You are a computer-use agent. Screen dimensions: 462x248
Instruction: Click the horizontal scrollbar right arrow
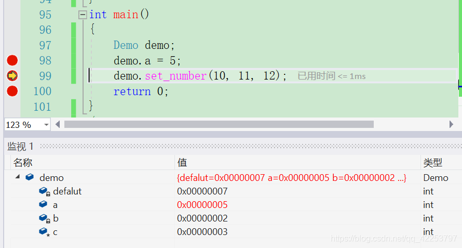click(x=451, y=125)
